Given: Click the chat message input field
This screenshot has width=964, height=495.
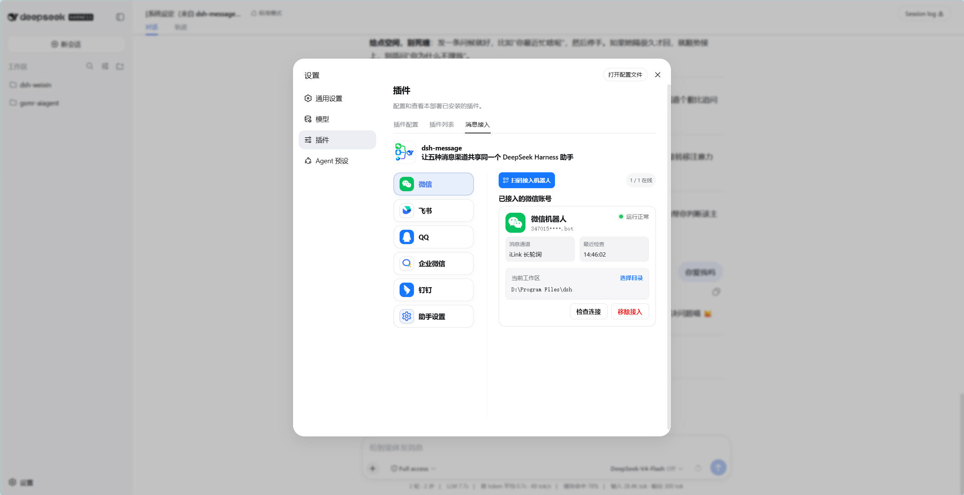Looking at the screenshot, I should coord(546,447).
